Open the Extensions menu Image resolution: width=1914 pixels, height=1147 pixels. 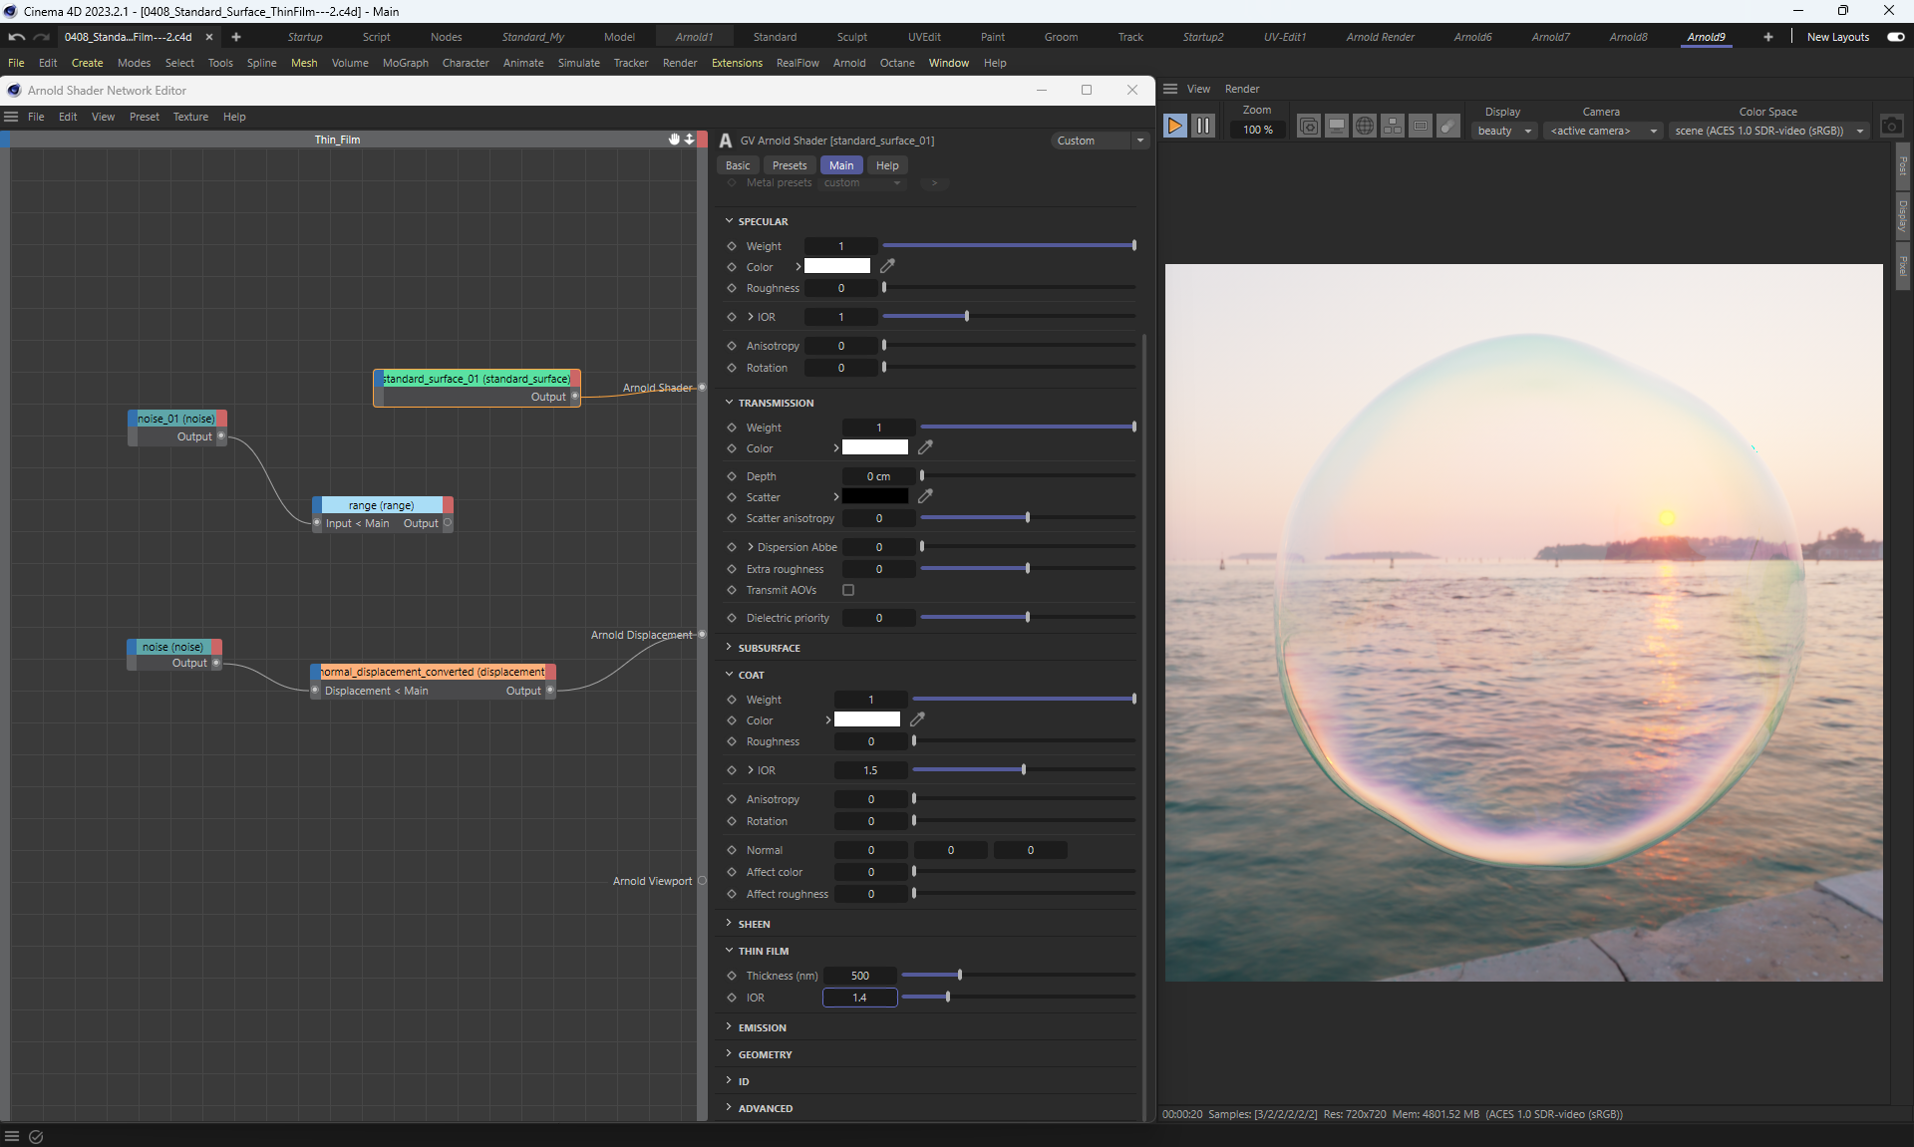[x=737, y=63]
